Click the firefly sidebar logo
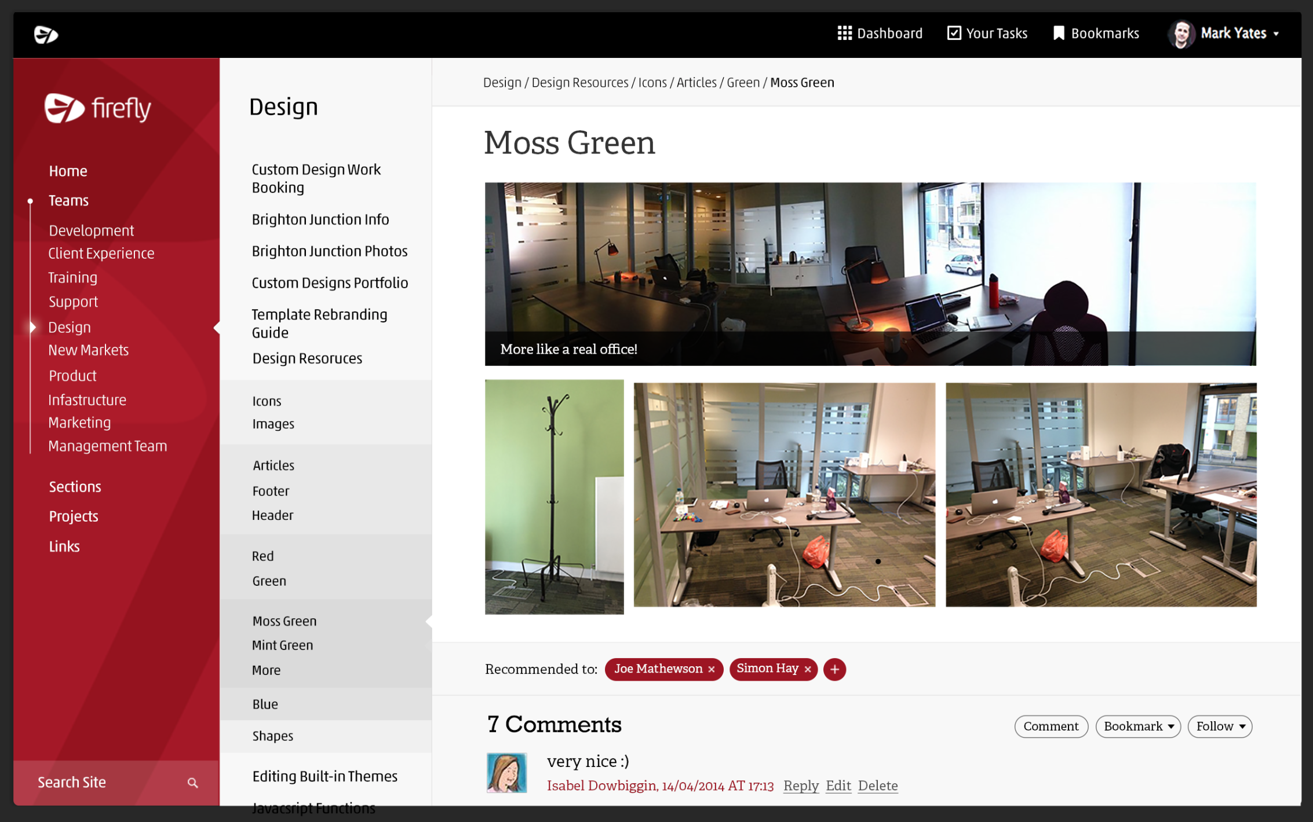This screenshot has width=1313, height=822. (x=98, y=108)
